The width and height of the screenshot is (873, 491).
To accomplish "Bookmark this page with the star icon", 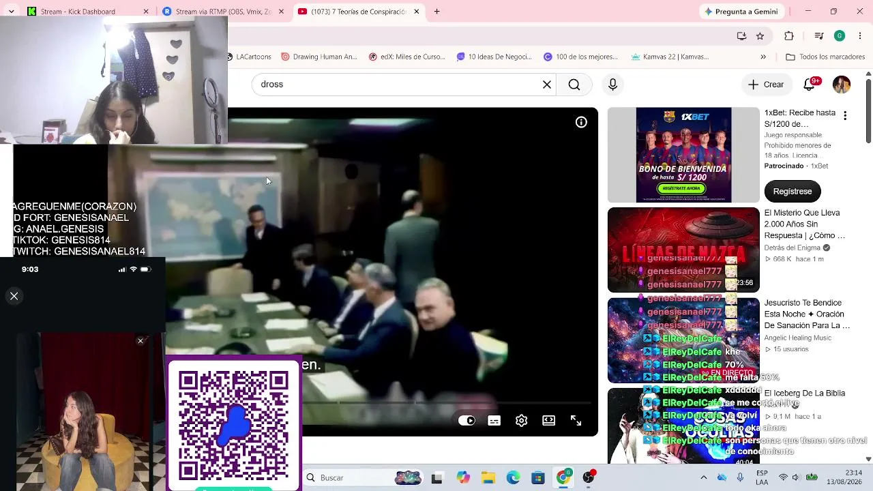I will [760, 36].
